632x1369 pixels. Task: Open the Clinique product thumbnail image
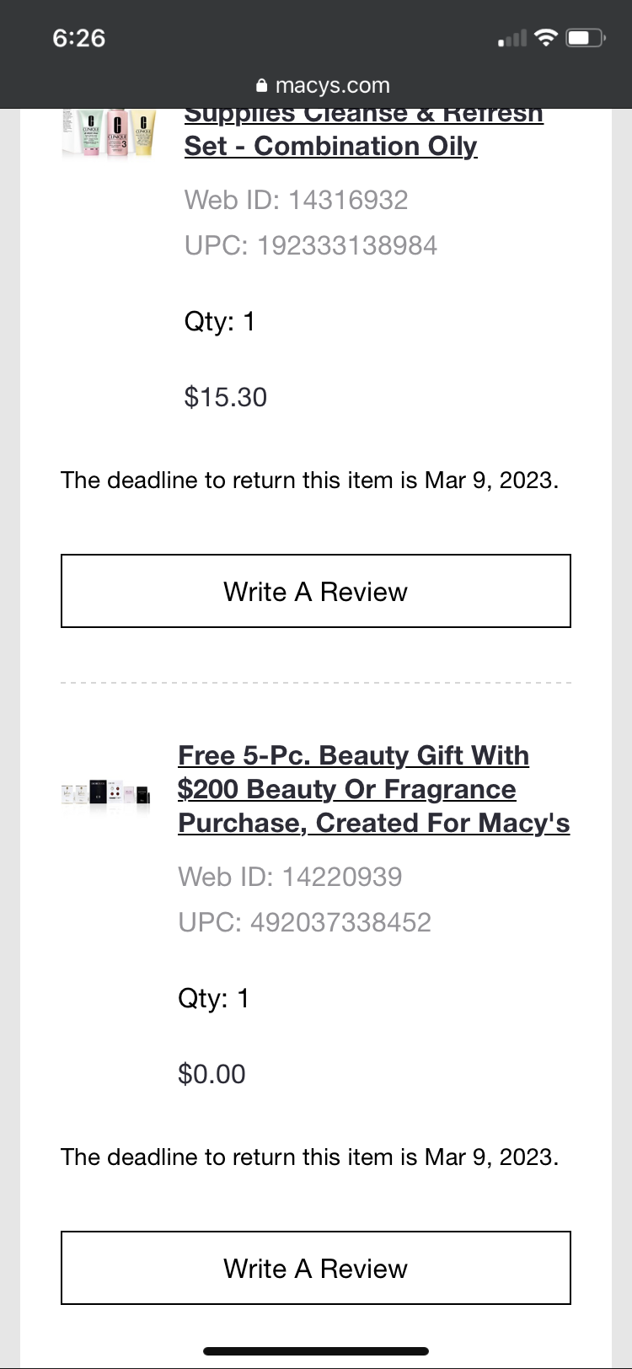(109, 135)
